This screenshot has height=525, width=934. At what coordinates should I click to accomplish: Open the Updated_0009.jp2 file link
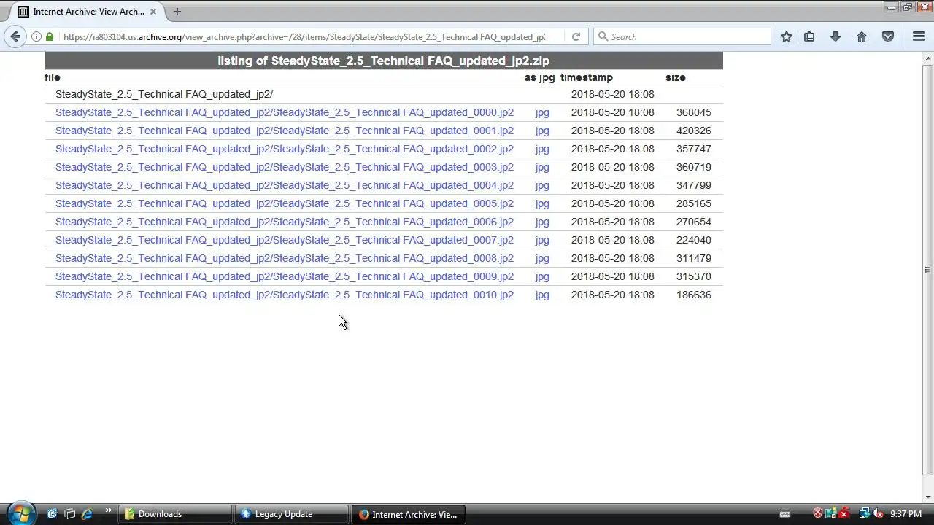[x=285, y=276]
